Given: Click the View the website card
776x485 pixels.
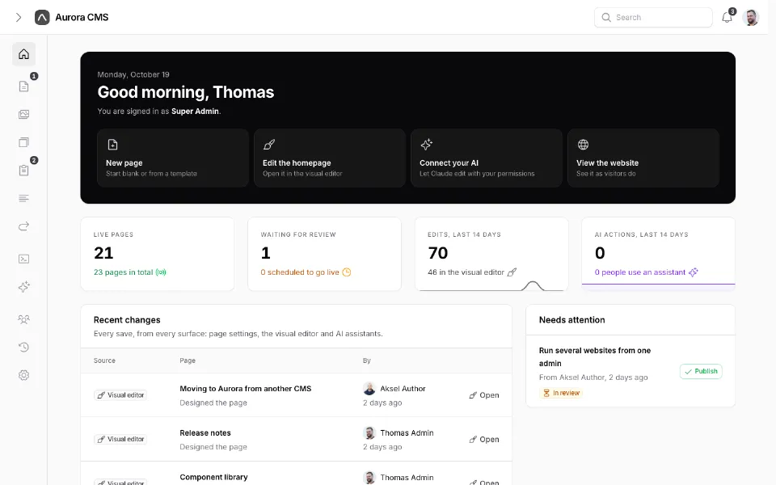Looking at the screenshot, I should (643, 158).
